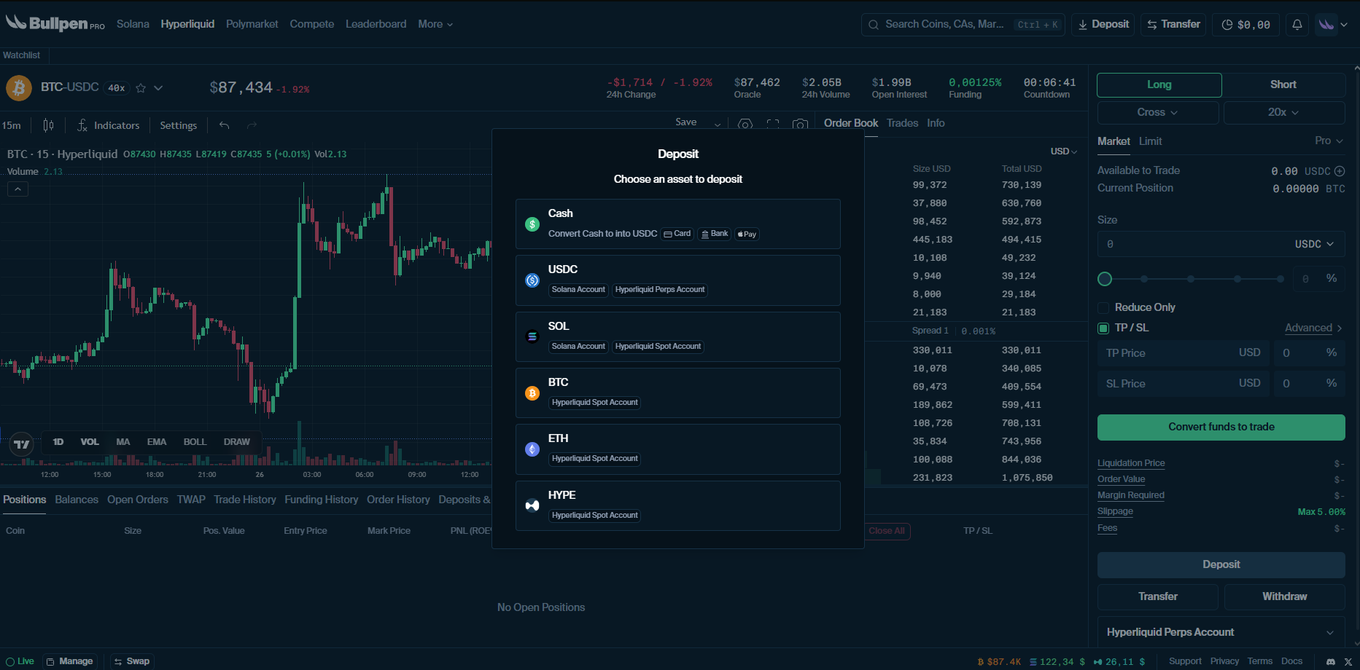The width and height of the screenshot is (1360, 670).
Task: Switch to the Short side toggle
Action: (1283, 84)
